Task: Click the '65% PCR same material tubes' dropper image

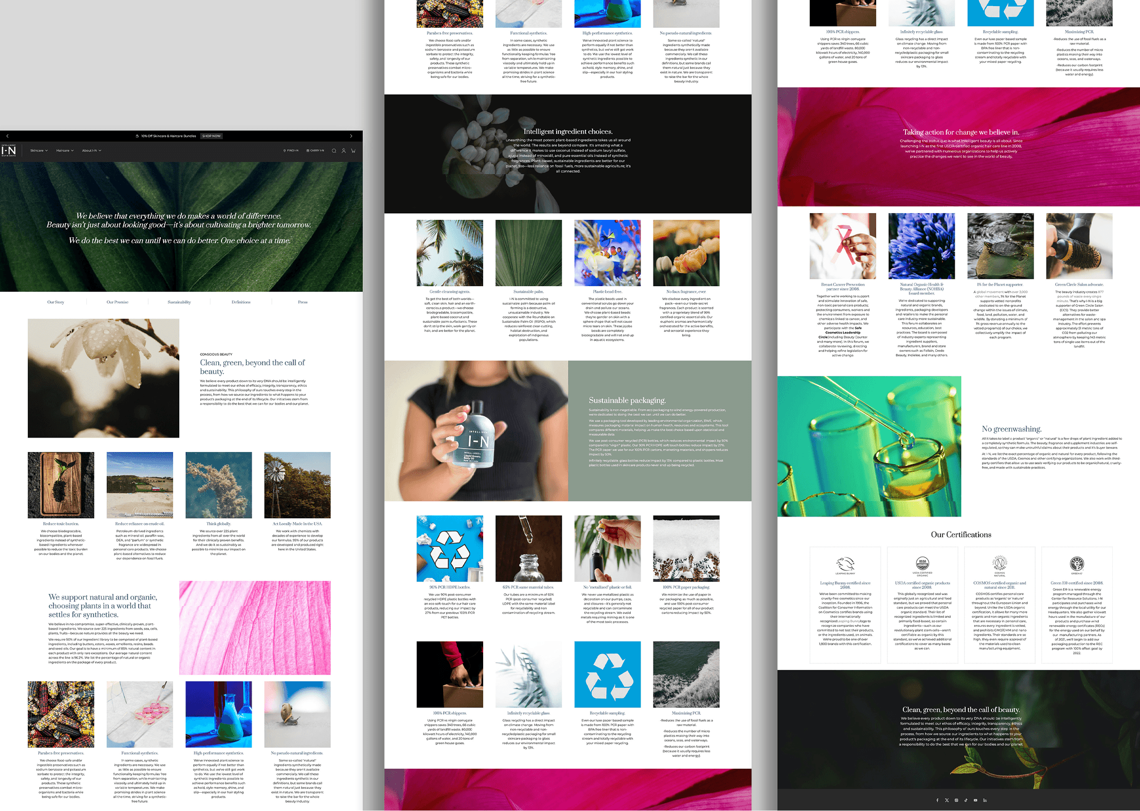Action: pos(528,548)
